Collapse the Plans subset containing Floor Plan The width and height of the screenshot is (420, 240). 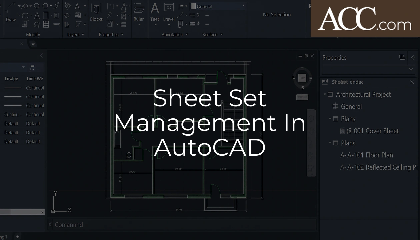(x=330, y=143)
